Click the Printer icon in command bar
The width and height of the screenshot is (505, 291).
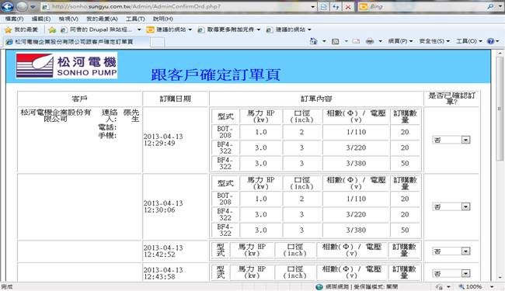370,41
